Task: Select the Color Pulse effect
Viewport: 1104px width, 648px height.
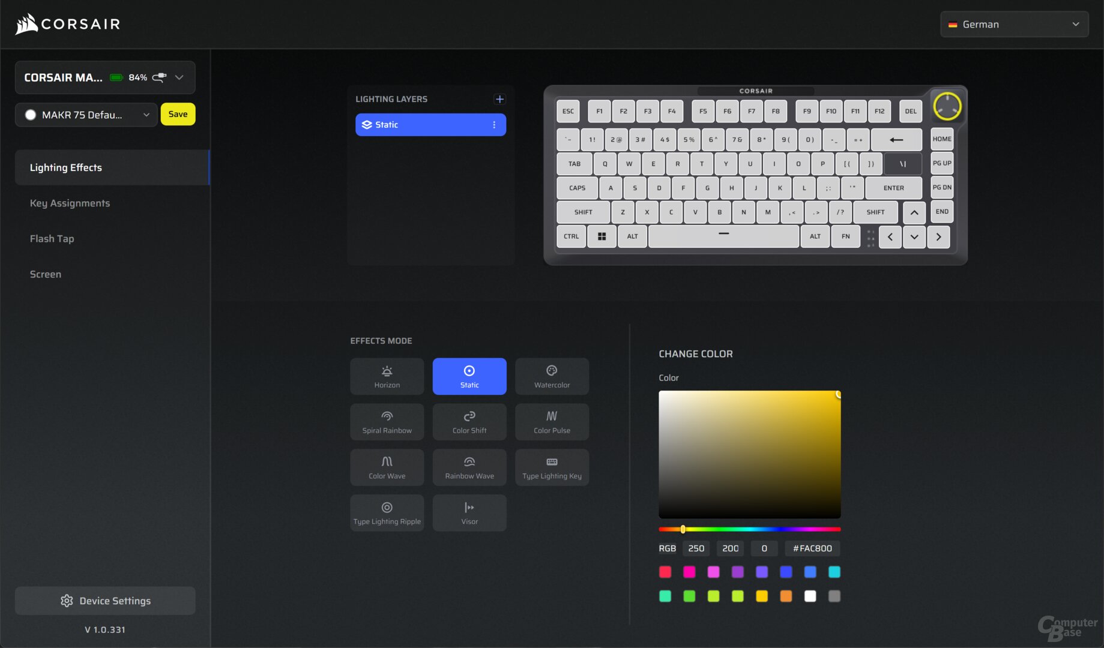Action: point(552,422)
